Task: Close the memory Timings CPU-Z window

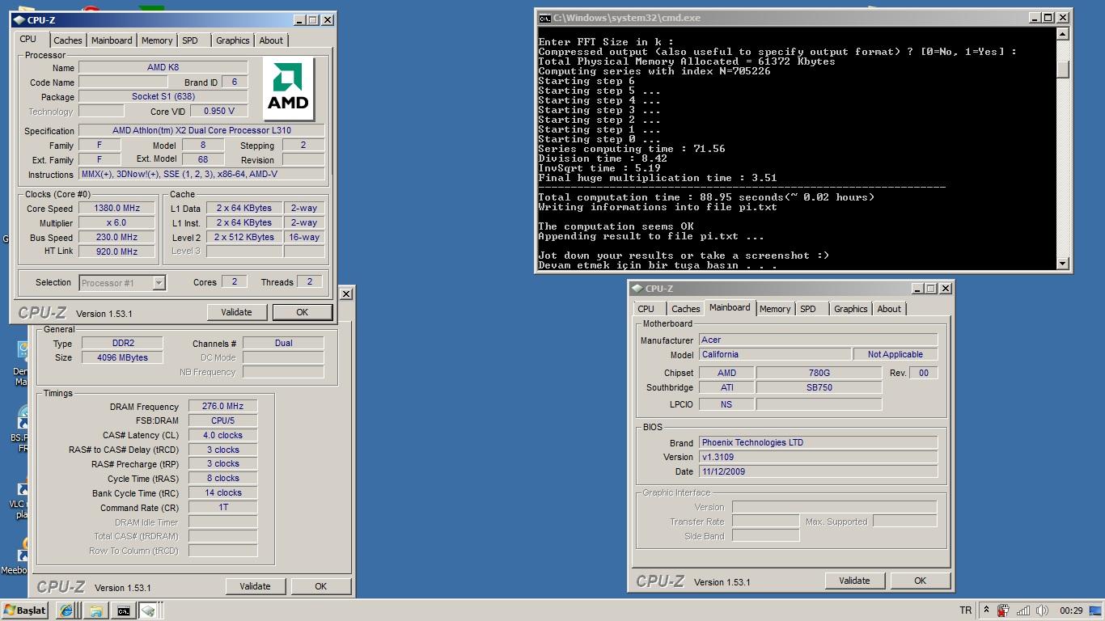Action: pos(346,294)
